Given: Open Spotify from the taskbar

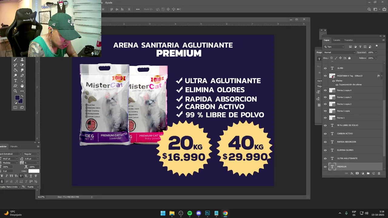Looking at the screenshot, I should 189,213.
